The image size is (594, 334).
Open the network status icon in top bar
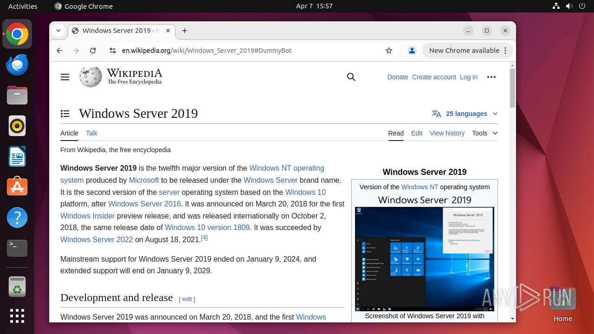pyautogui.click(x=556, y=6)
